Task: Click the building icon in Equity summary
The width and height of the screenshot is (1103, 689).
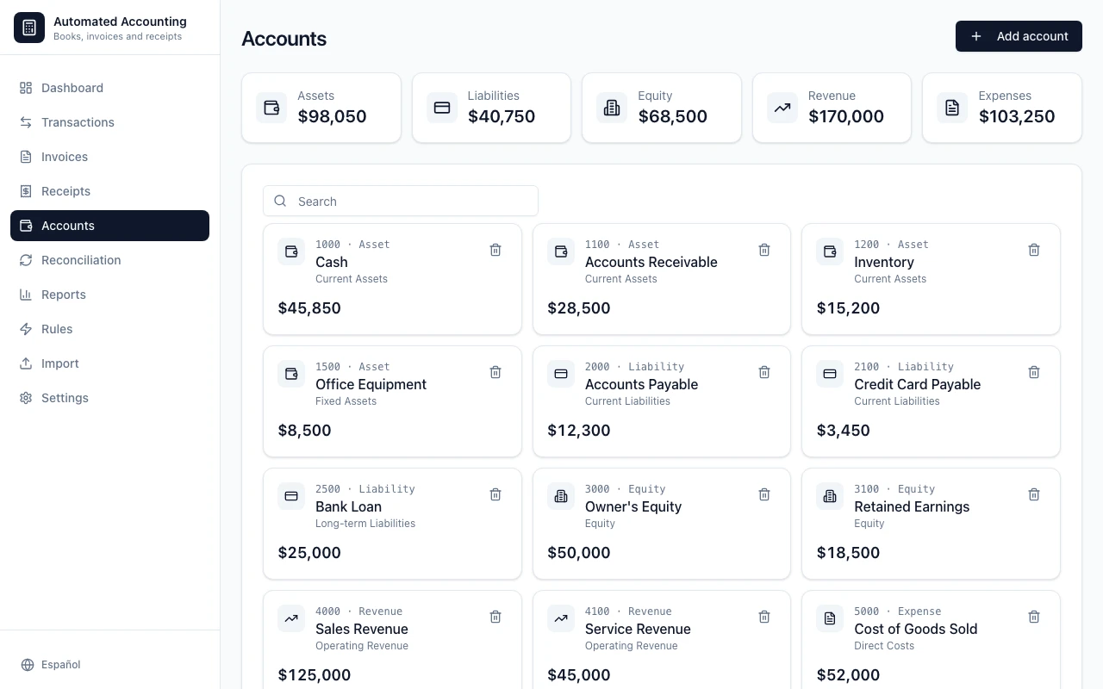Action: [612, 108]
